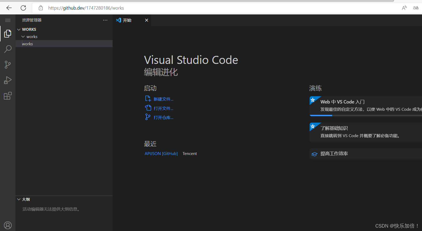Screen dimensions: 422x231
Task: Open the Run and Debug view
Action: (8, 80)
